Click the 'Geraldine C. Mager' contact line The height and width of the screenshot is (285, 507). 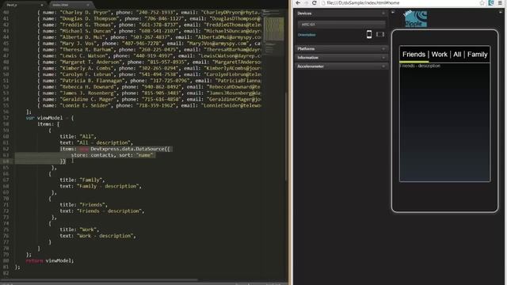point(149,99)
